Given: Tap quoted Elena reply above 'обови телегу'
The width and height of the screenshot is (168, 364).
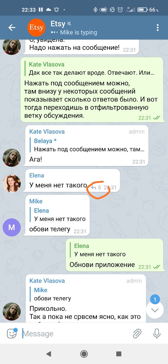Looking at the screenshot, I should pyautogui.click(x=59, y=215).
